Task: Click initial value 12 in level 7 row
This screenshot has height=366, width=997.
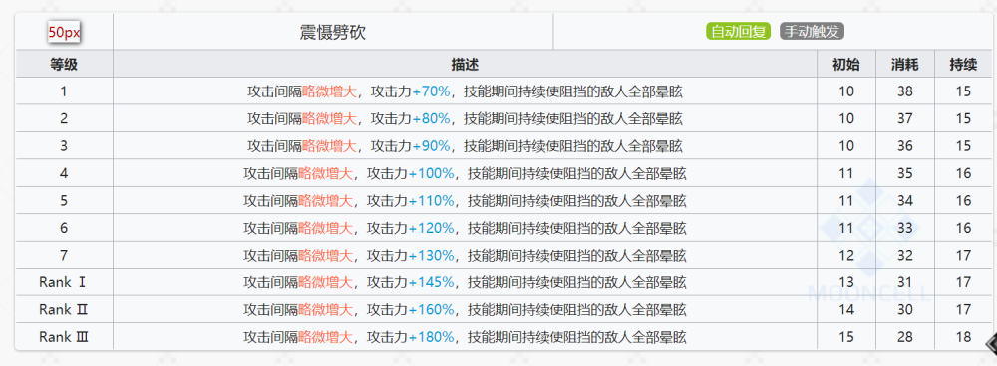Action: point(846,255)
